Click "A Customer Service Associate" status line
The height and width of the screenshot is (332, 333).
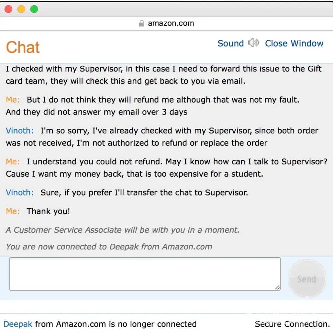pyautogui.click(x=122, y=230)
